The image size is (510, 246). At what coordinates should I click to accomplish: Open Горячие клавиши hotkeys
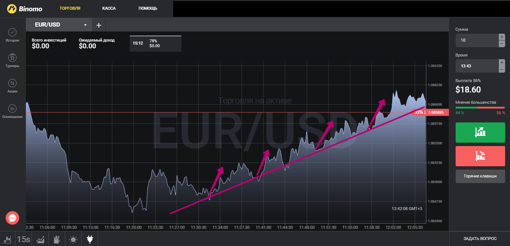click(x=480, y=176)
